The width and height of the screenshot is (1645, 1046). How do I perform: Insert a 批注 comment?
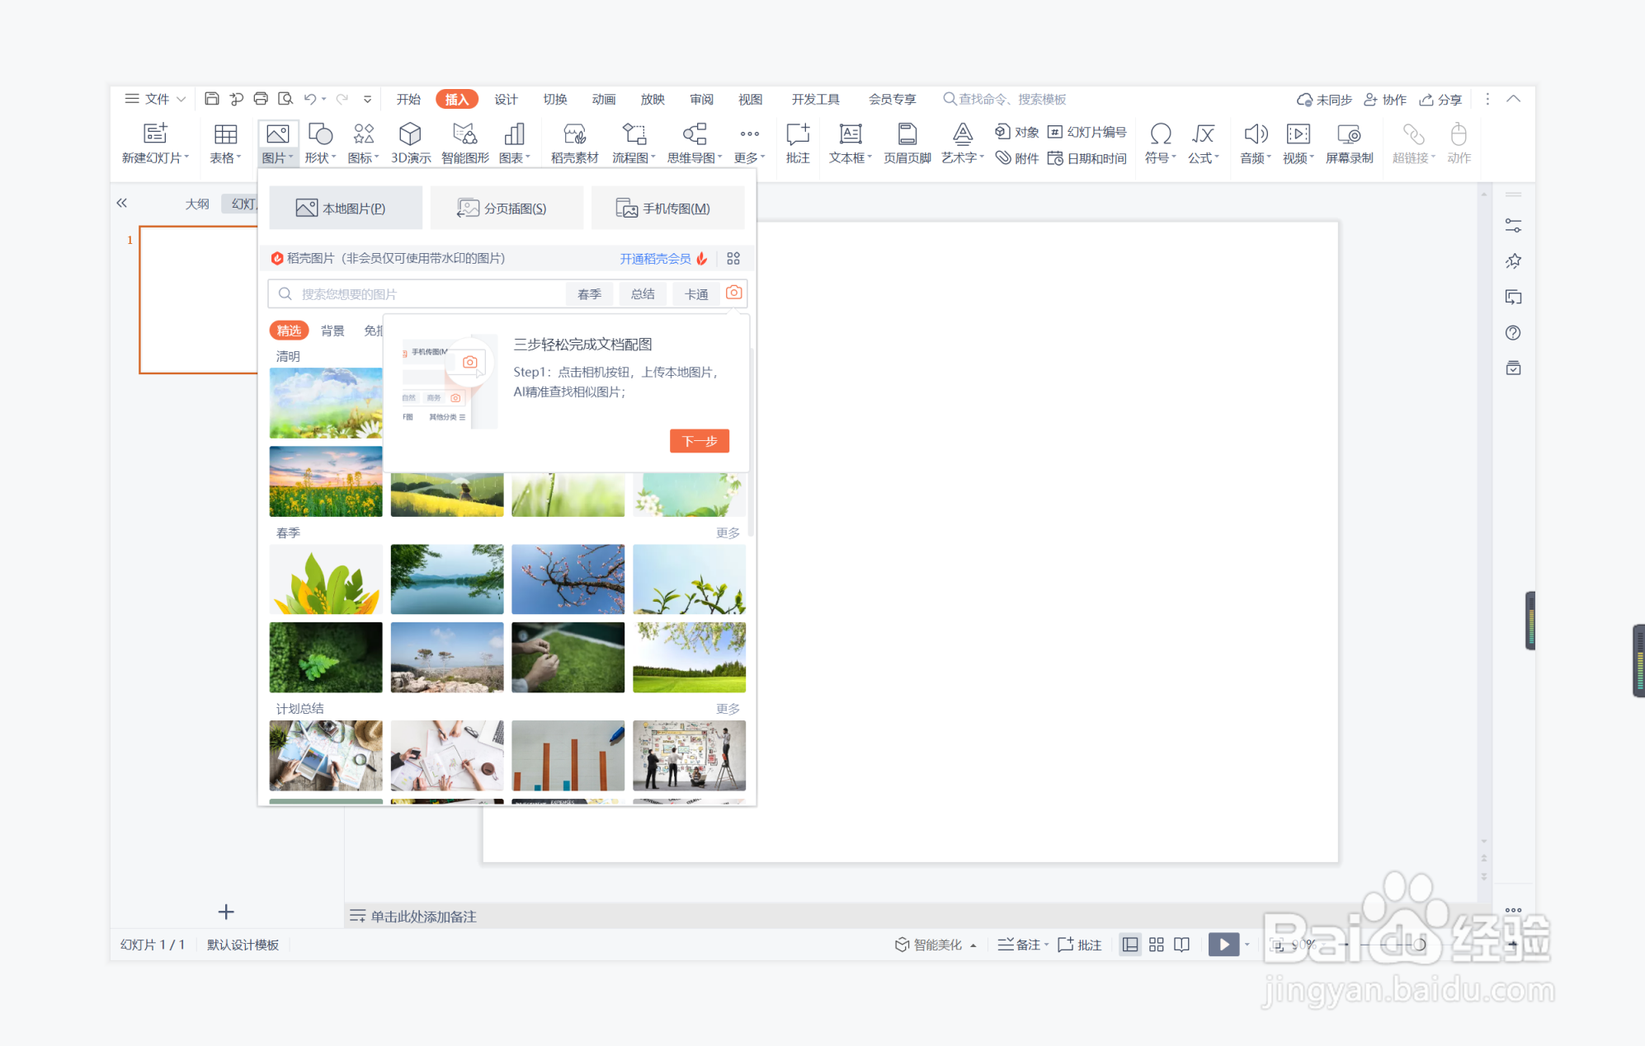[x=798, y=143]
